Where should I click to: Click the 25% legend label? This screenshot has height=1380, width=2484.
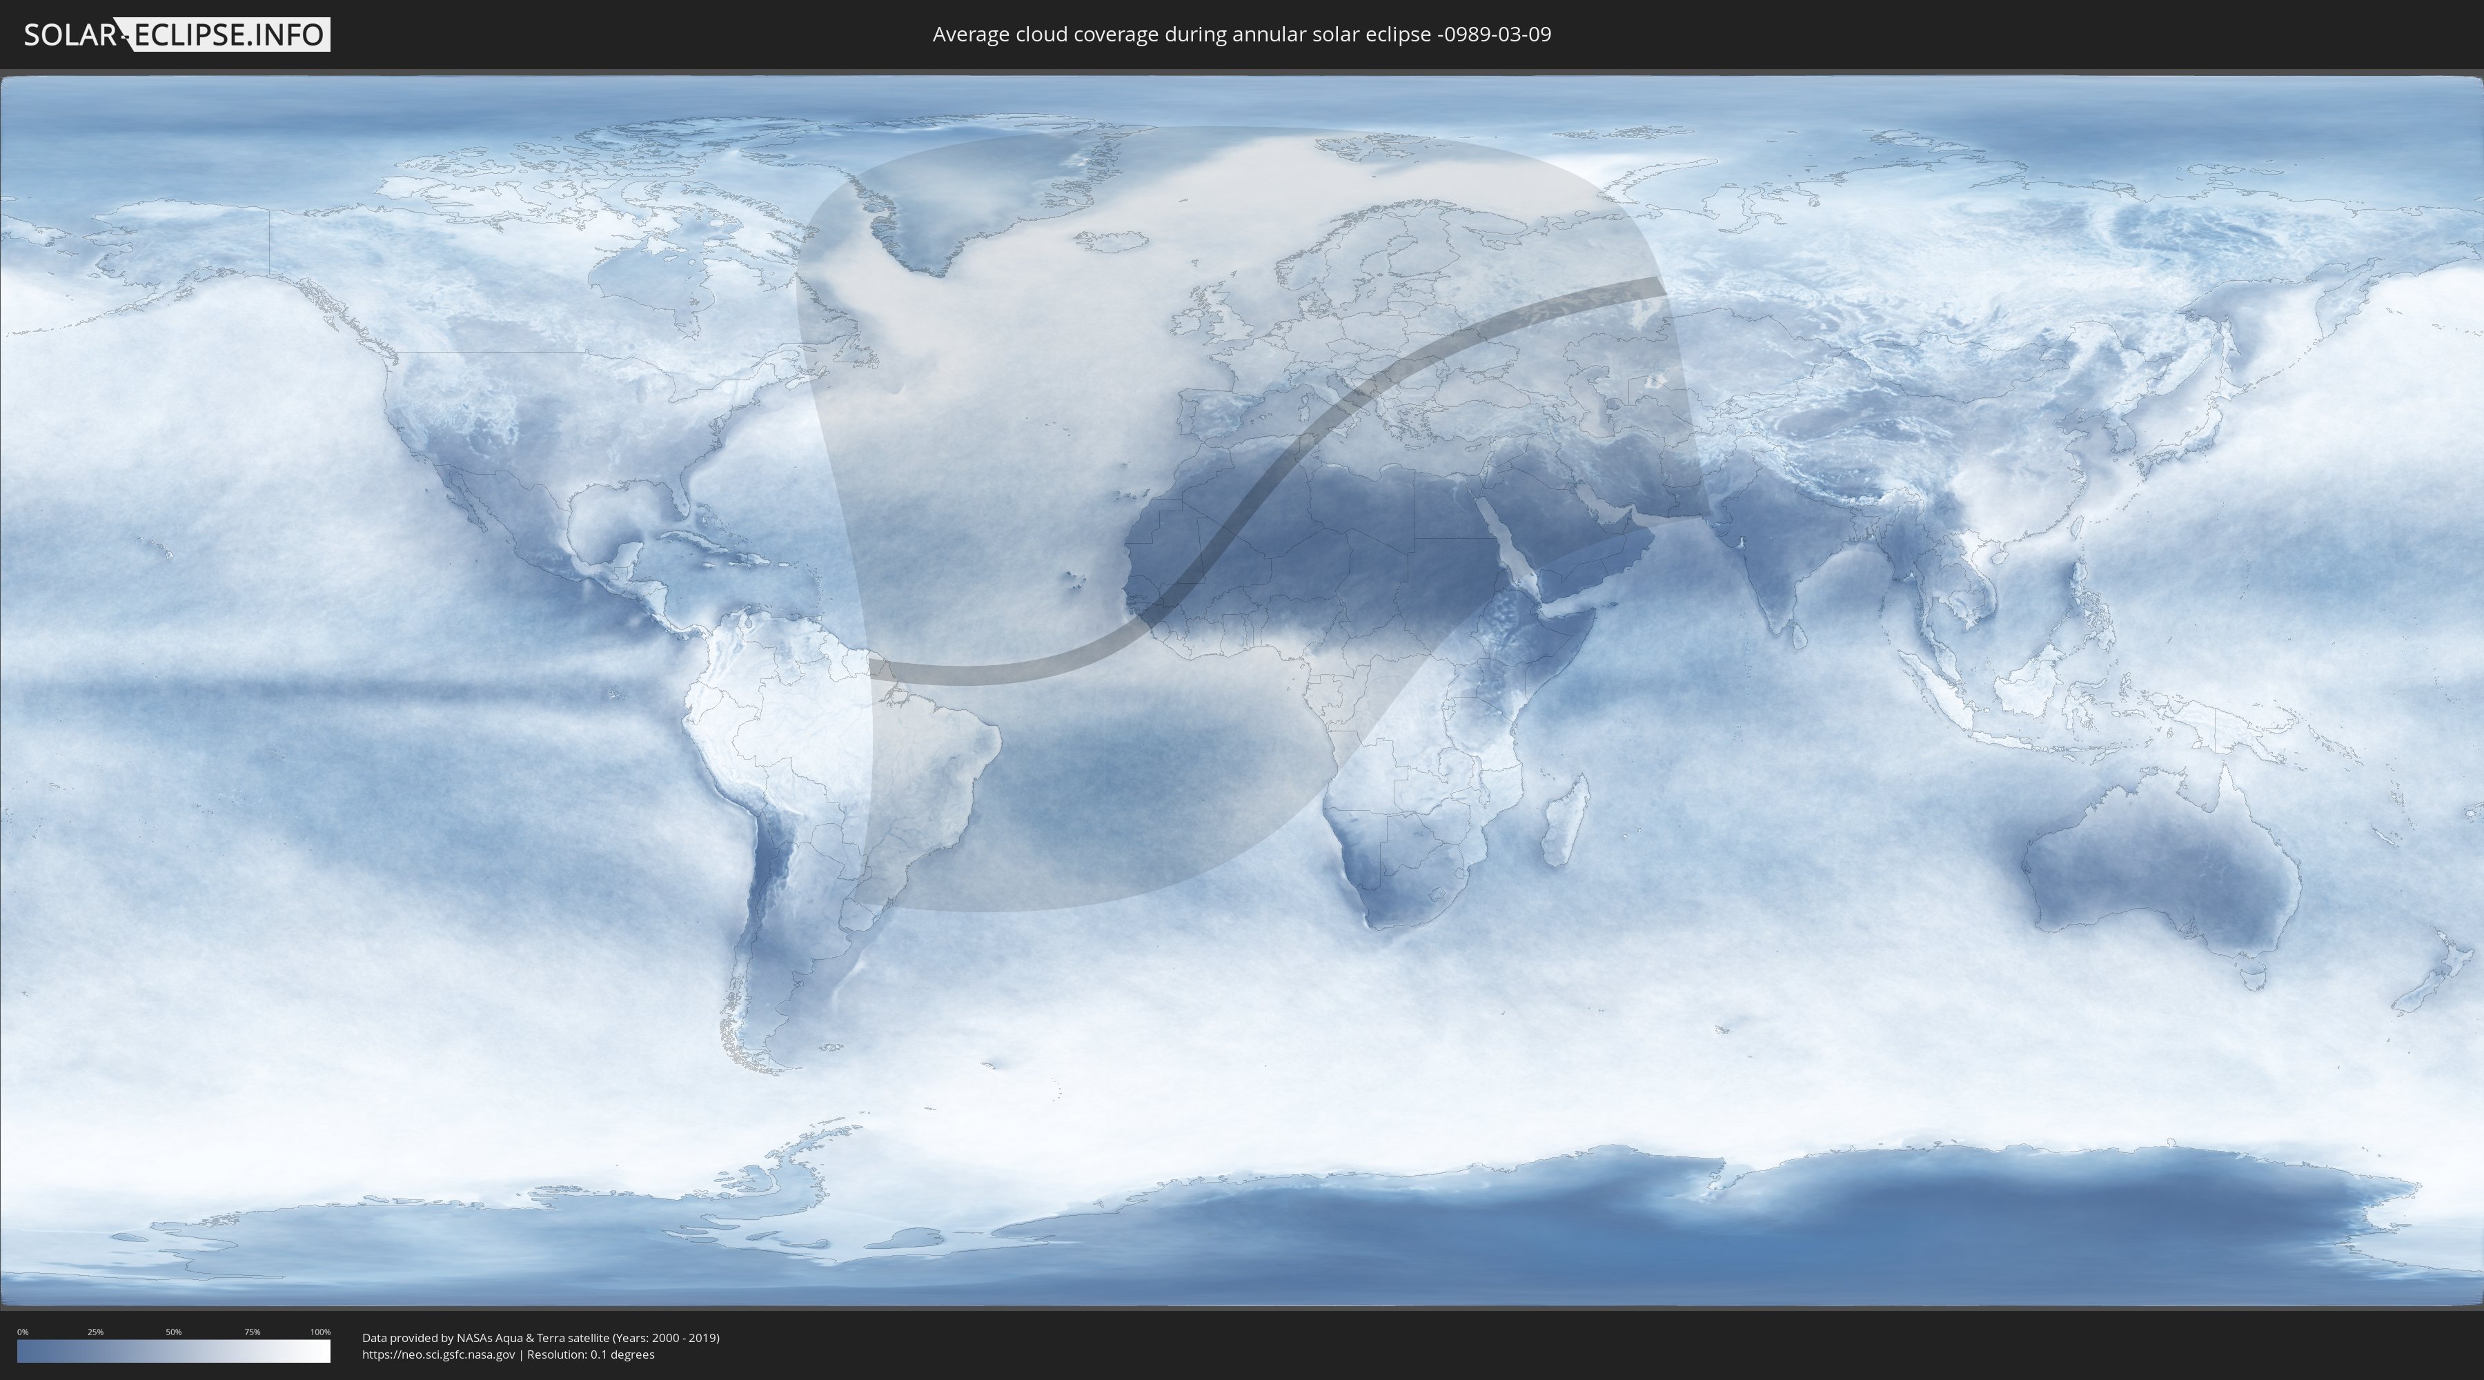[x=95, y=1332]
